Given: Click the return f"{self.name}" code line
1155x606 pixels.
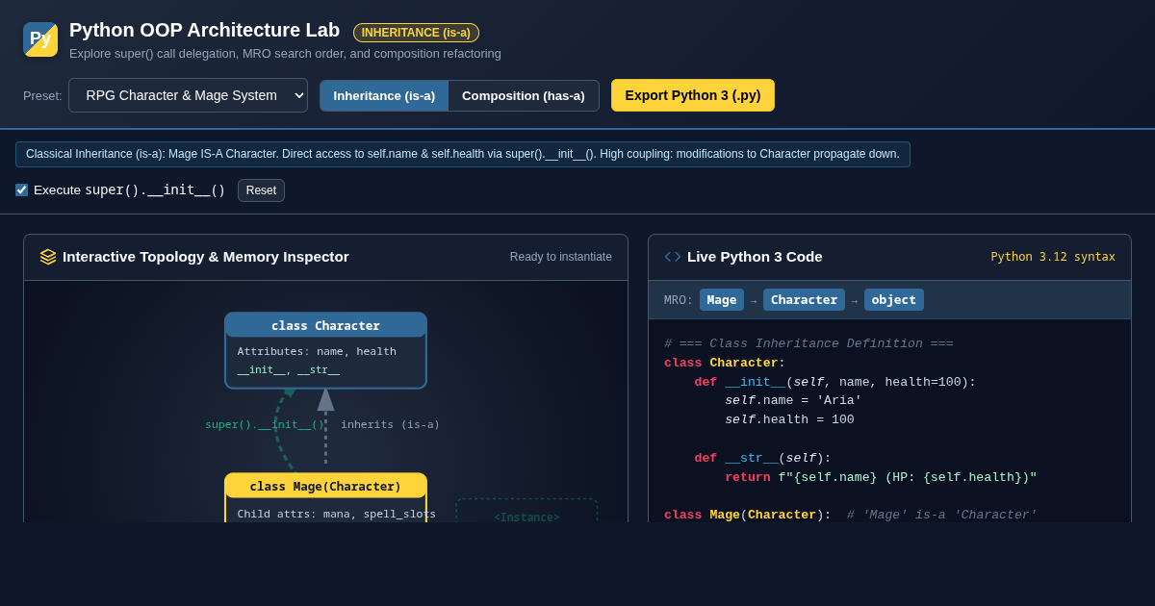Looking at the screenshot, I should pyautogui.click(x=881, y=477).
